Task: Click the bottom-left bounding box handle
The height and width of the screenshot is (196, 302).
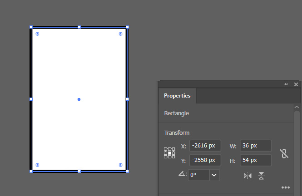Action: pos(31,171)
